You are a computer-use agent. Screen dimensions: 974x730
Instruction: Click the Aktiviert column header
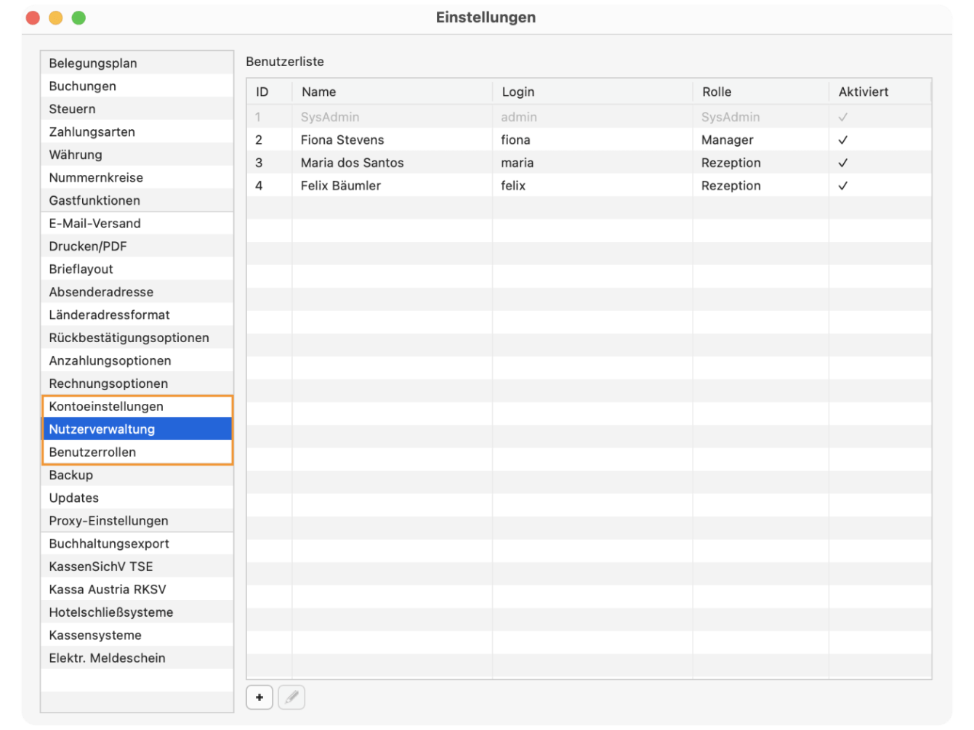pyautogui.click(x=880, y=92)
